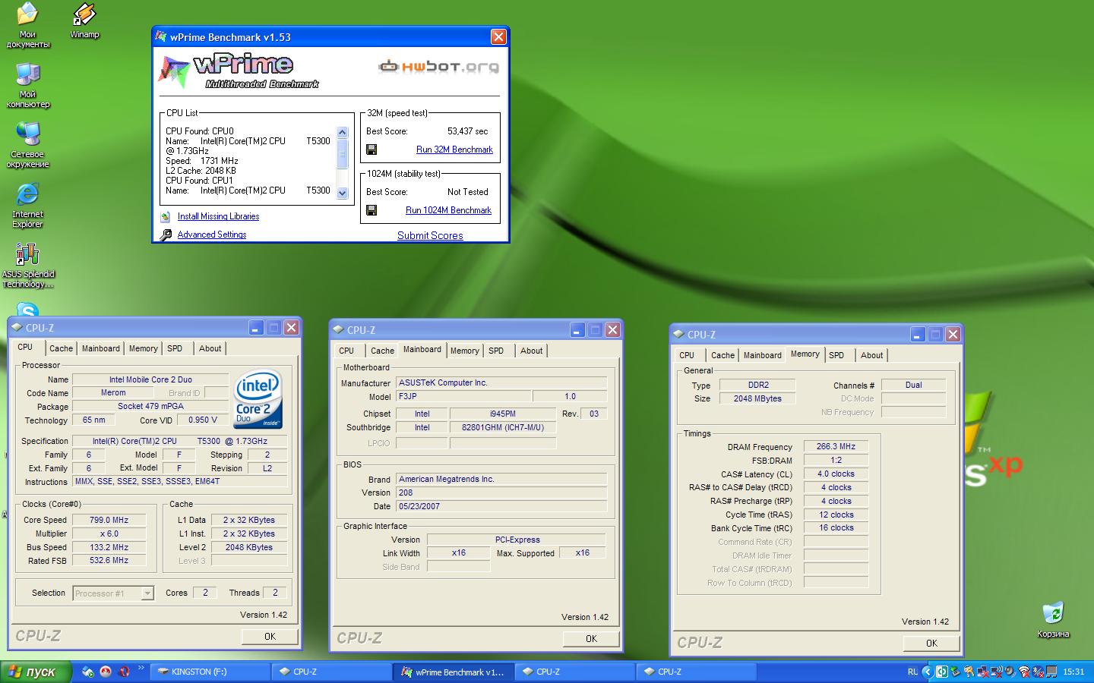
Task: Click the BIOS Date value 05/23/2007
Action: click(501, 506)
